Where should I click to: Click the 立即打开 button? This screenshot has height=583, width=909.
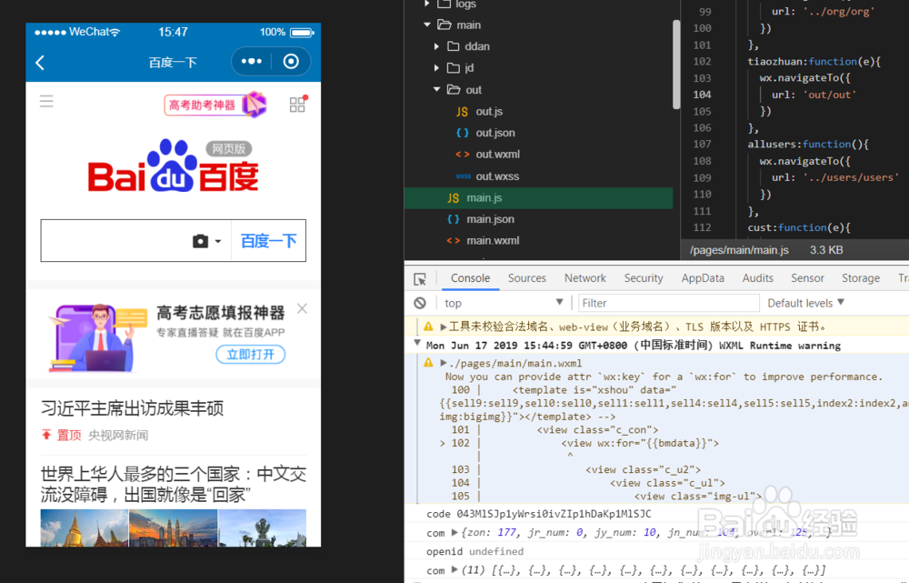(251, 354)
